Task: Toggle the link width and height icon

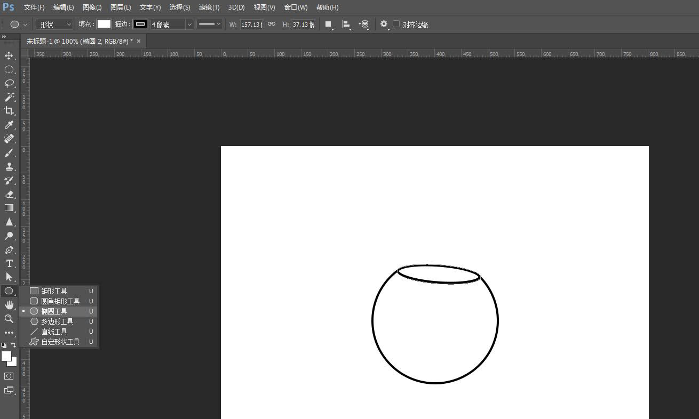Action: pos(272,24)
